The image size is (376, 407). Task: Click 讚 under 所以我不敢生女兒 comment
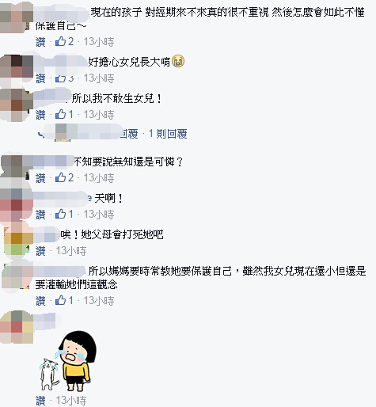pos(40,115)
